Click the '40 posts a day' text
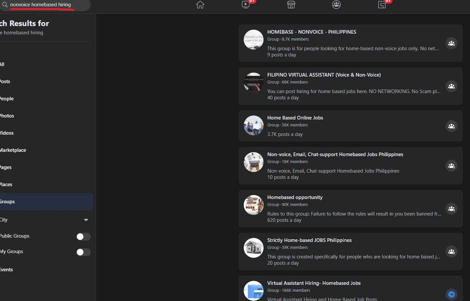Screen dimensions: 470x301 click(x=283, y=98)
